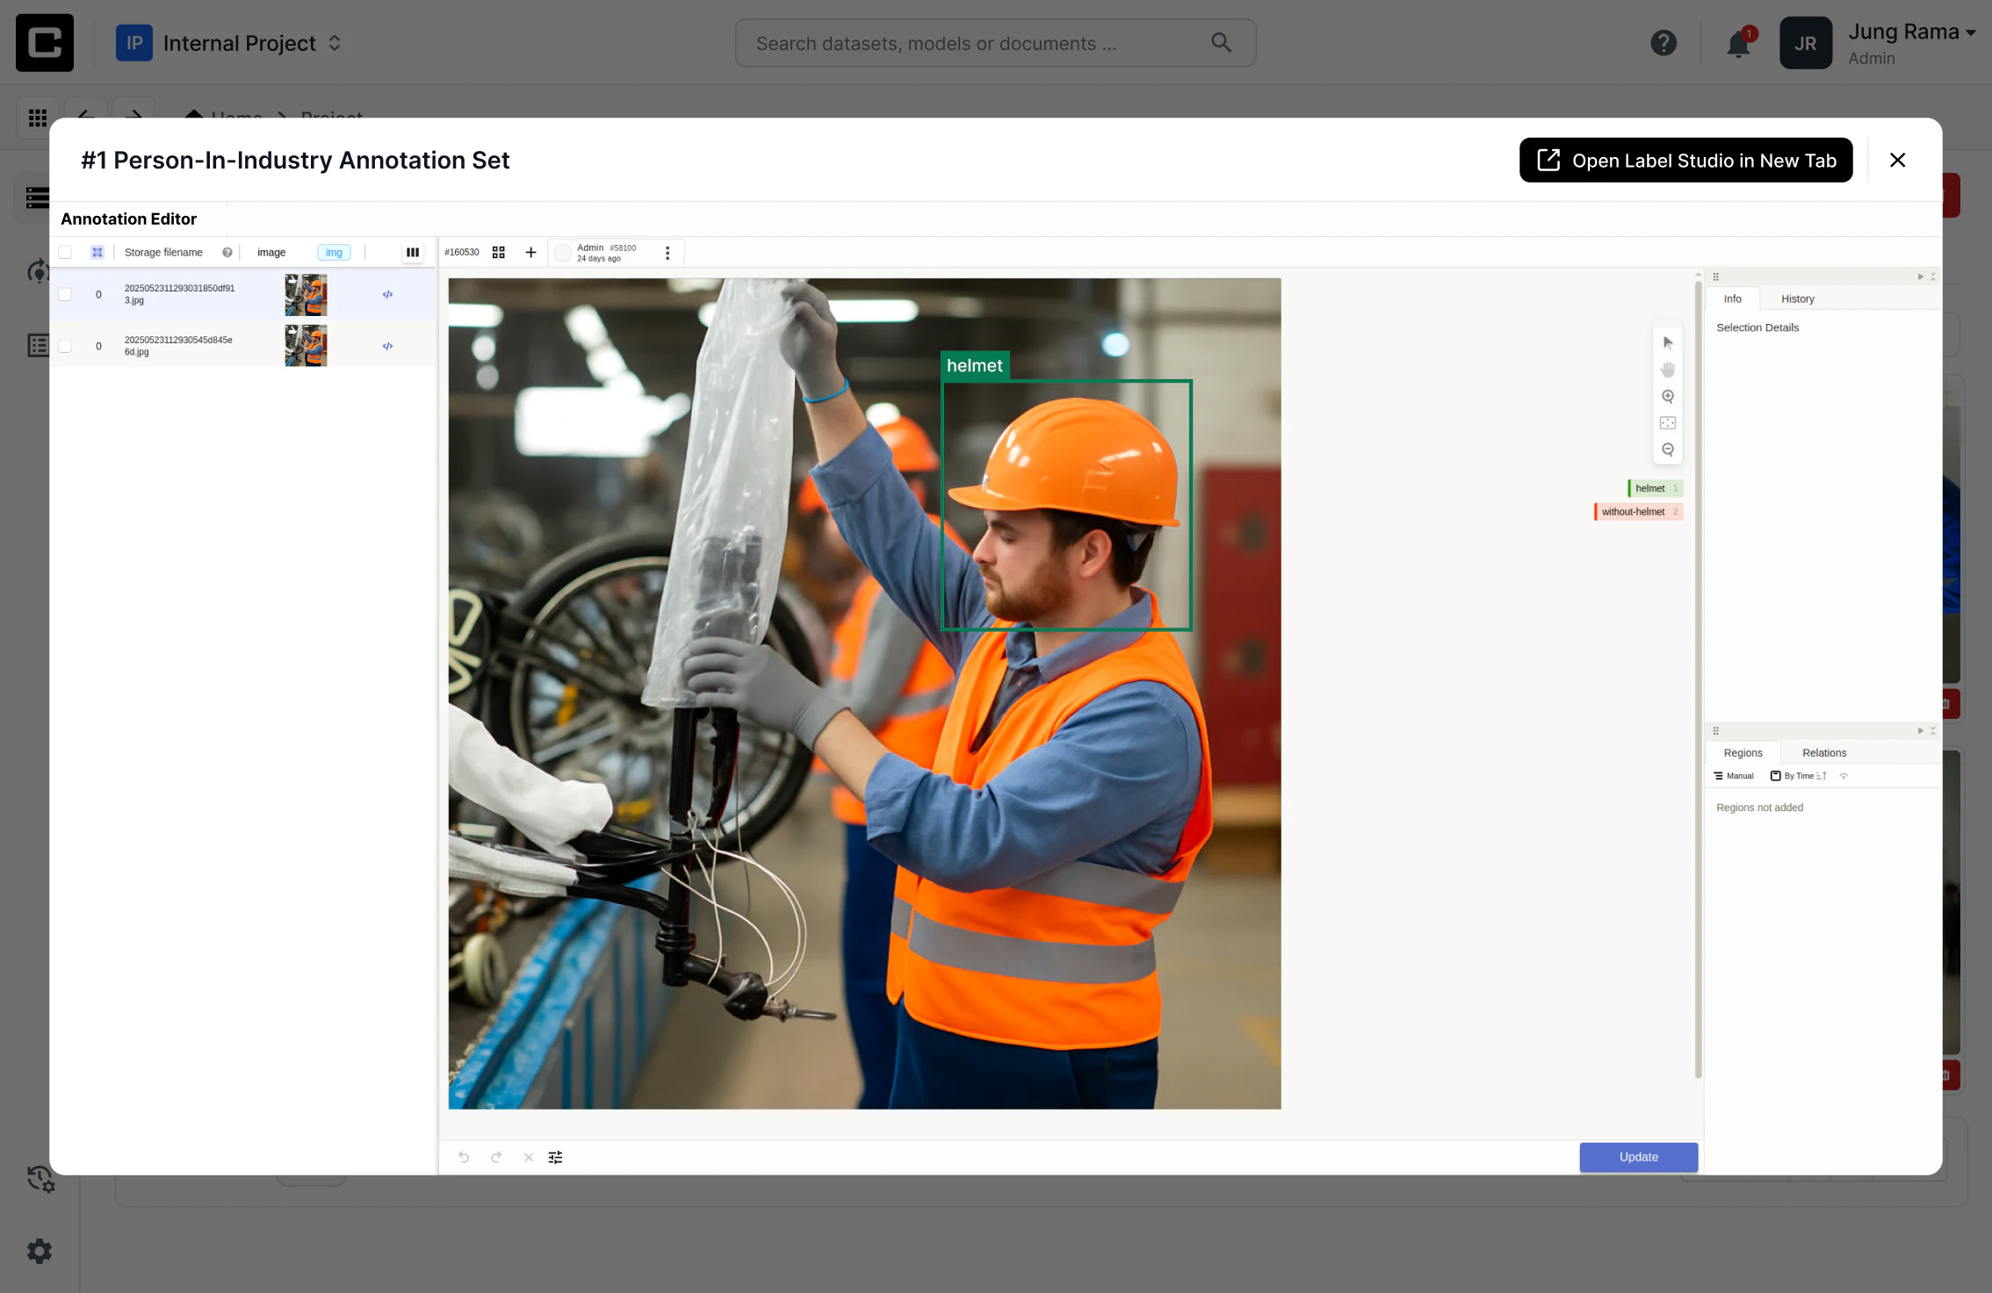Collapse the Info panel vertically
The width and height of the screenshot is (1992, 1293).
click(1932, 277)
